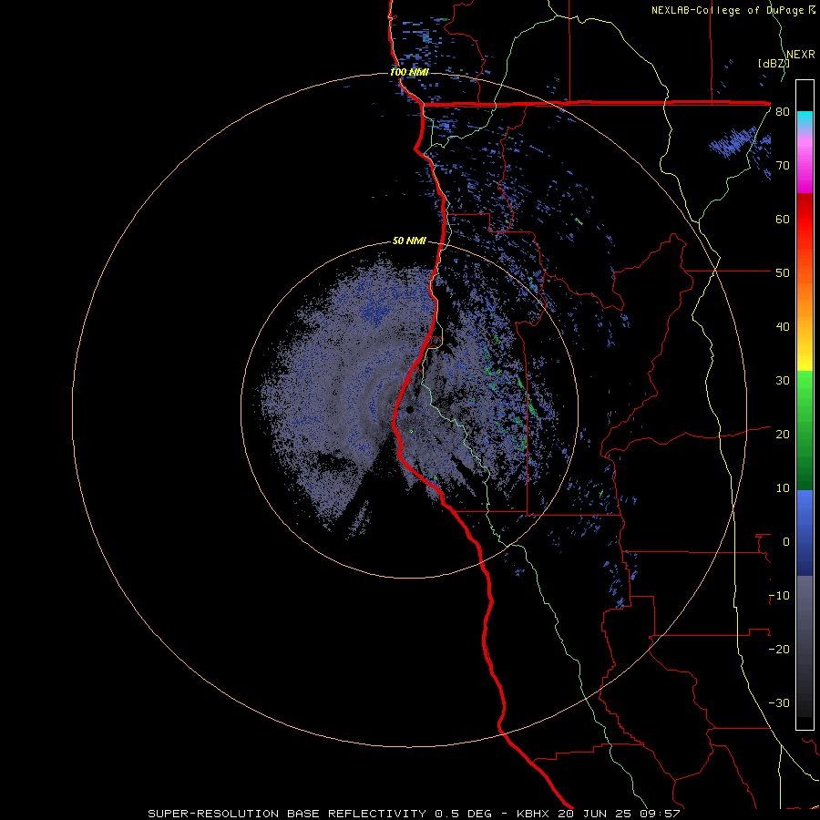Click the 20 dBZ scale value
Image resolution: width=820 pixels, height=820 pixels.
783,435
